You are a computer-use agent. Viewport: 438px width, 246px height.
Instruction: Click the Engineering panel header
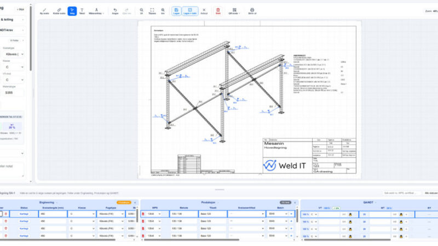coord(47,202)
